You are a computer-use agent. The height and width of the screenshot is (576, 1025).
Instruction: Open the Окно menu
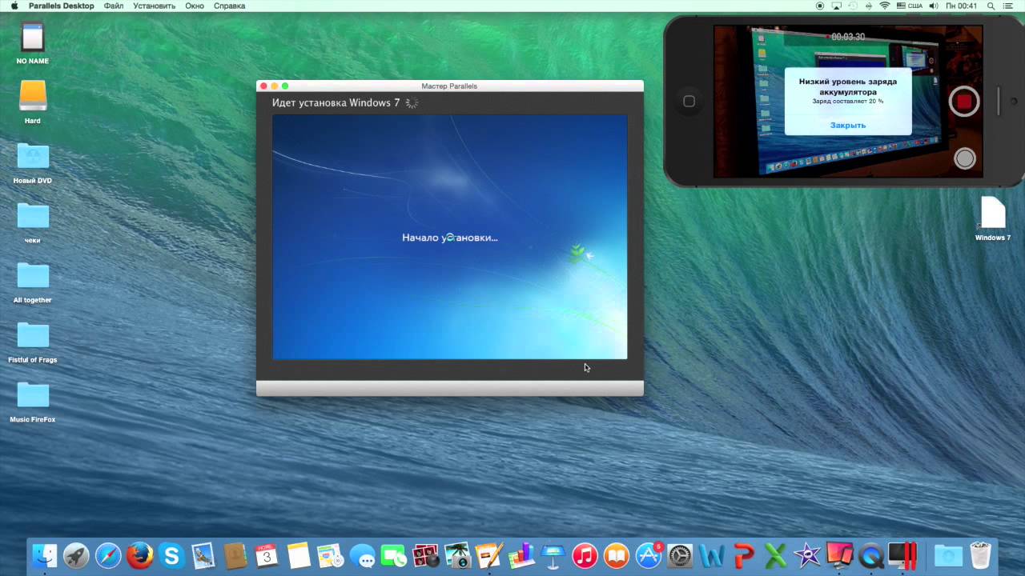[x=195, y=6]
